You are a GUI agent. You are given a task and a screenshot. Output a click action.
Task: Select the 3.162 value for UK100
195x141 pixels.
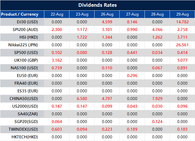[56, 60]
